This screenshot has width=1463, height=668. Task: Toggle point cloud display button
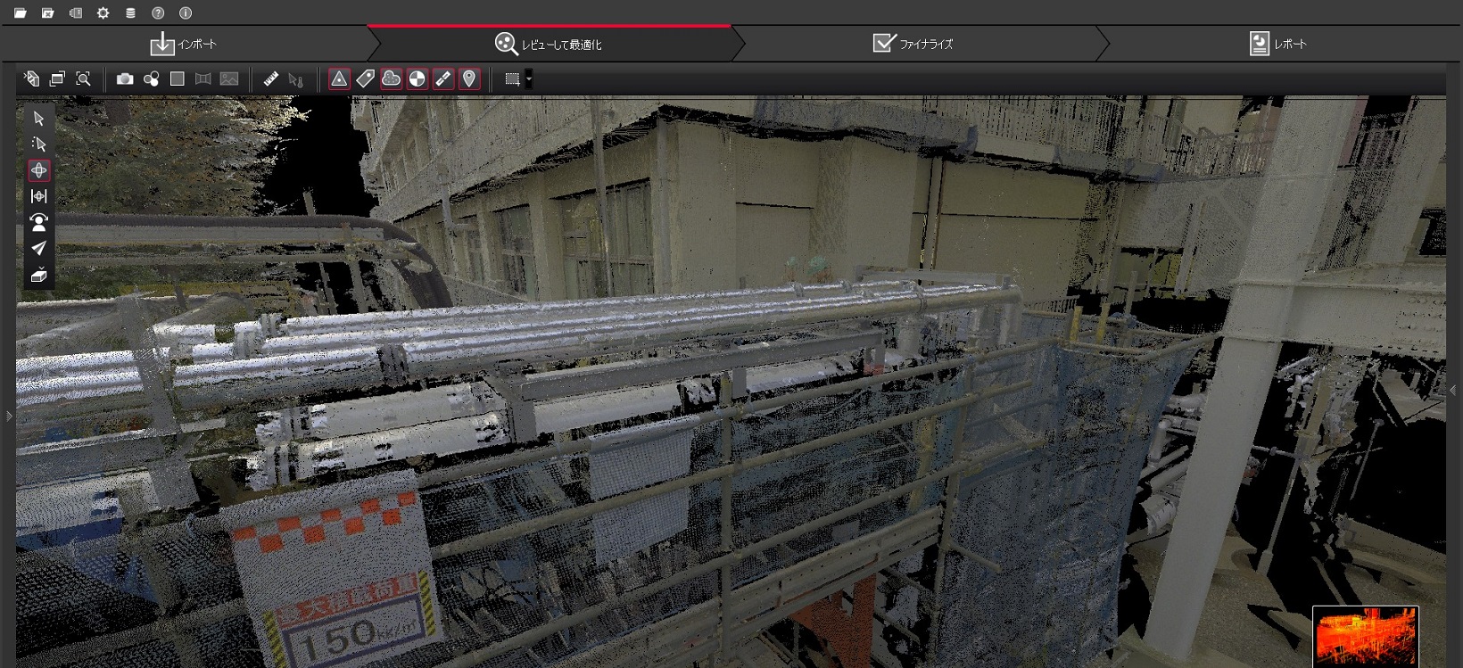391,79
